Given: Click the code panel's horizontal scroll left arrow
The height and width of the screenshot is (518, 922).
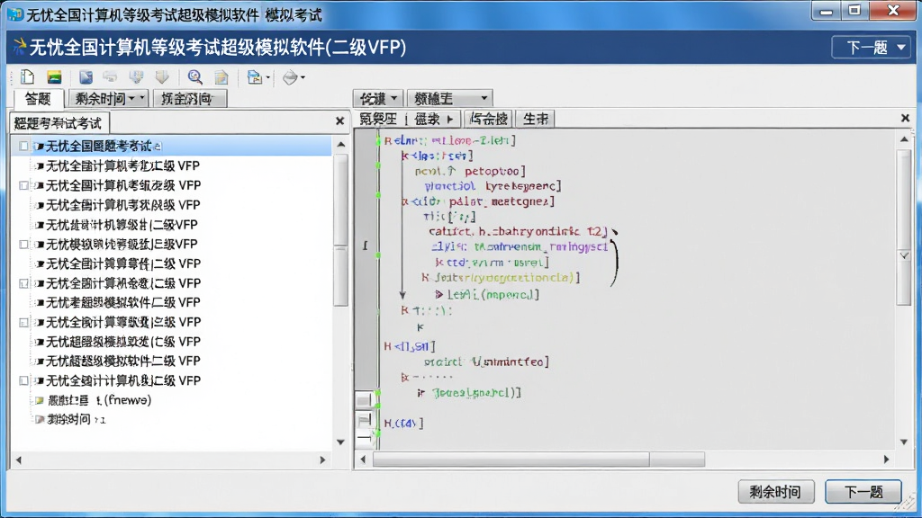Looking at the screenshot, I should coord(363,460).
